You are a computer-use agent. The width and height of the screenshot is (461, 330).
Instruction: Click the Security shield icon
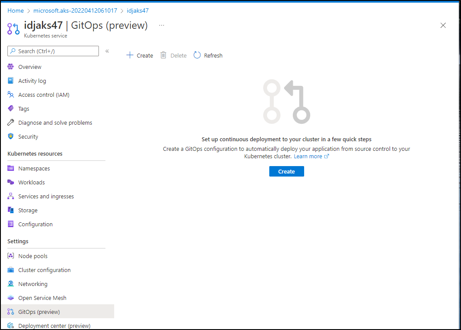[10, 136]
